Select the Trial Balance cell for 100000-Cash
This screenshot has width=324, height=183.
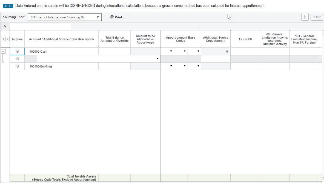click(114, 51)
